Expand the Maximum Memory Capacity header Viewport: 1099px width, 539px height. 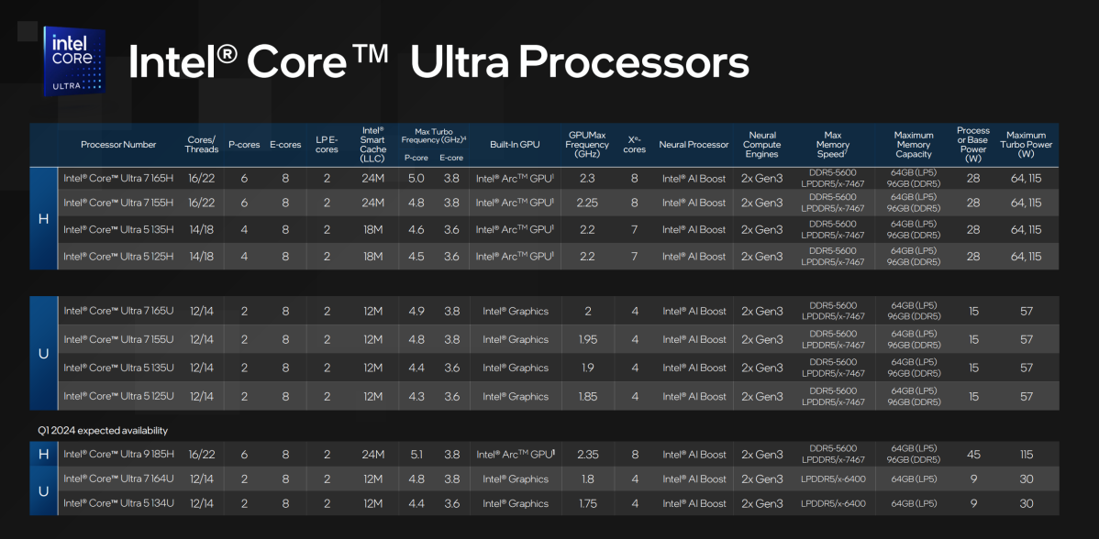(914, 144)
